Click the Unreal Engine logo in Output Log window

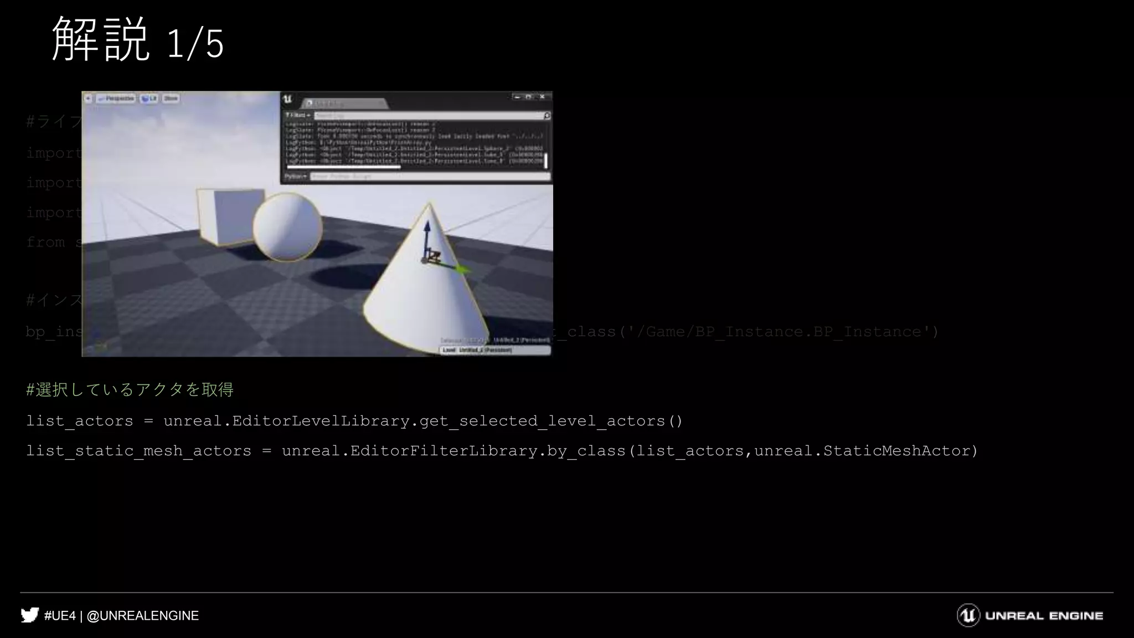[x=287, y=99]
